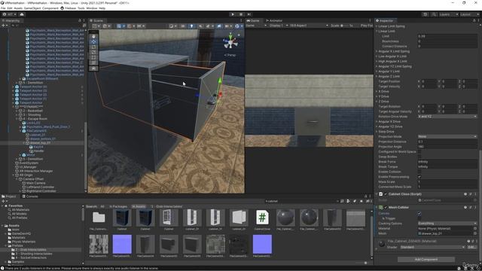Adjust the Game view Scale slider
482x271 pixels.
point(345,26)
